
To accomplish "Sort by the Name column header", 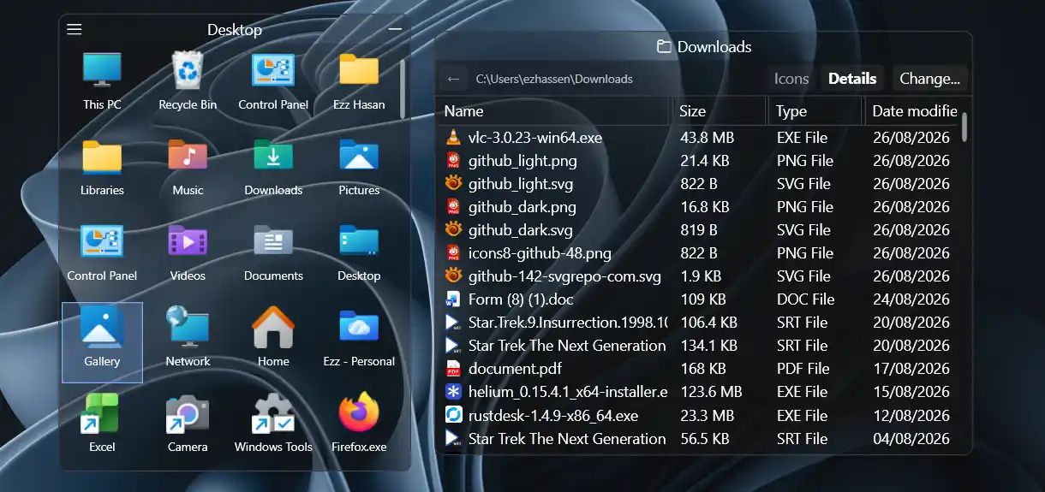I will 553,111.
